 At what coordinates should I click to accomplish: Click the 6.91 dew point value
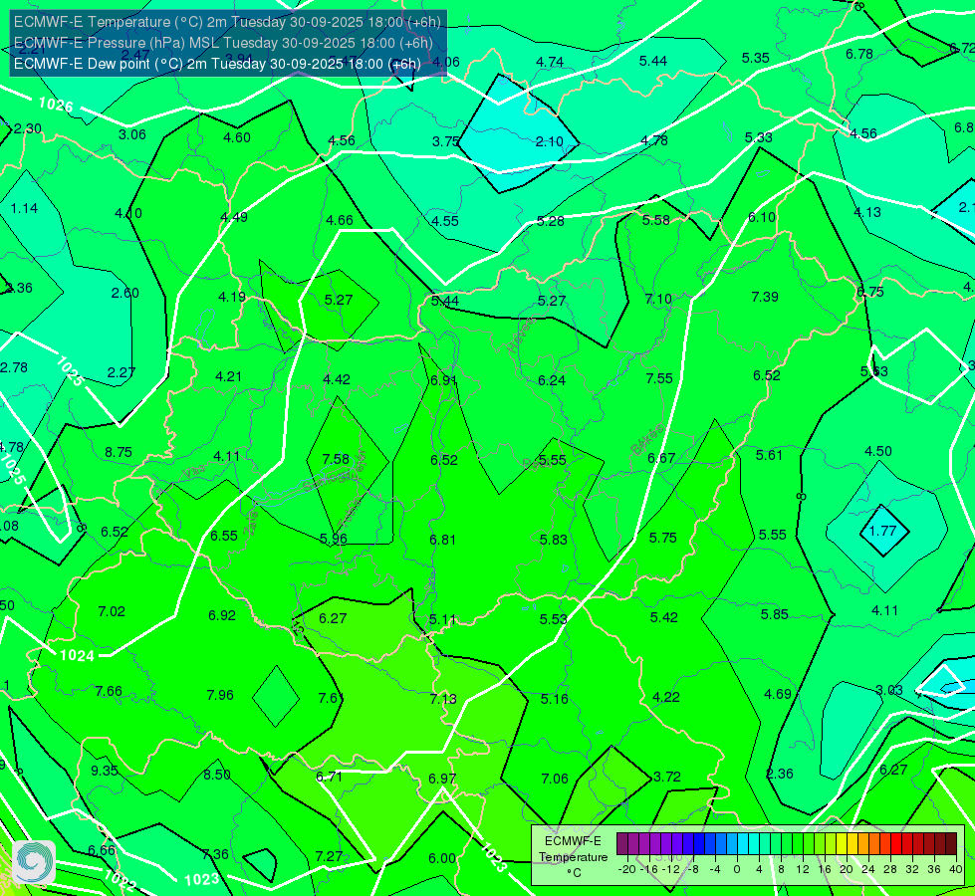444,380
